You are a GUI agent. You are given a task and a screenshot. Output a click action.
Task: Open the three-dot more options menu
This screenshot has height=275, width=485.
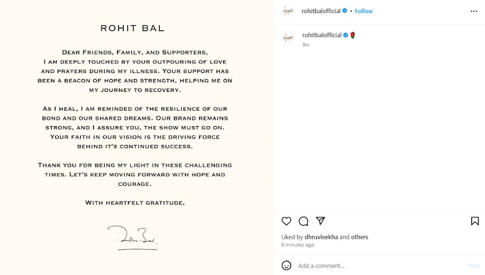pos(474,11)
